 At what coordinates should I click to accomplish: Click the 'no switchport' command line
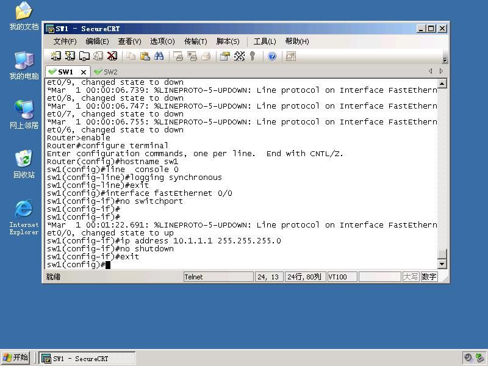pos(115,201)
